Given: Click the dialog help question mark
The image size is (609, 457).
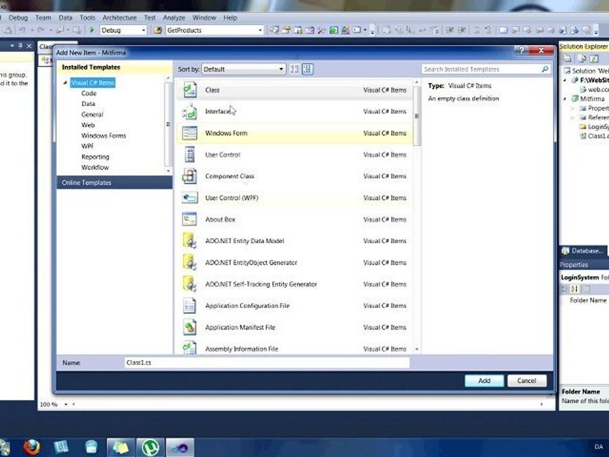Looking at the screenshot, I should 521,50.
